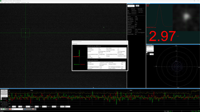
Task: Click the RA Agr input field
Action: (14, 107)
